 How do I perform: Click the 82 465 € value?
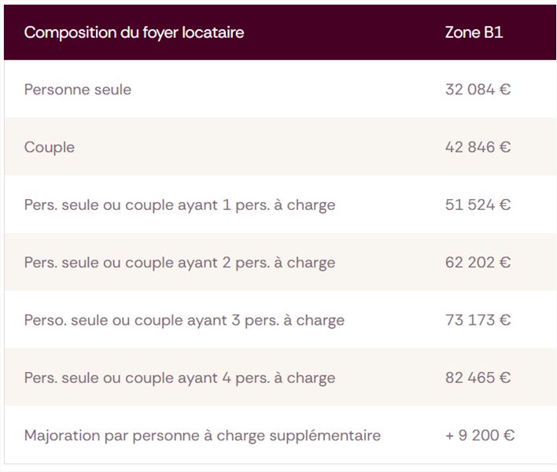coord(478,378)
